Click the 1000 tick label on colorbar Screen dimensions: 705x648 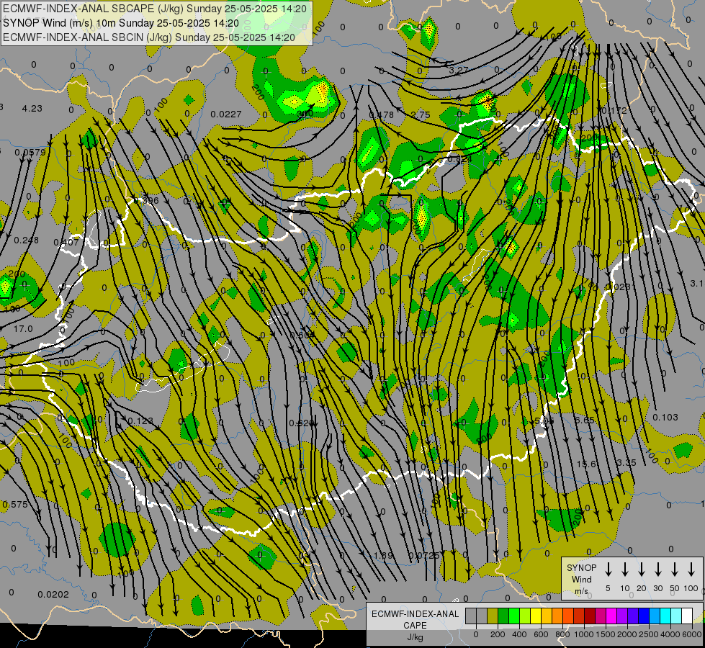click(584, 634)
